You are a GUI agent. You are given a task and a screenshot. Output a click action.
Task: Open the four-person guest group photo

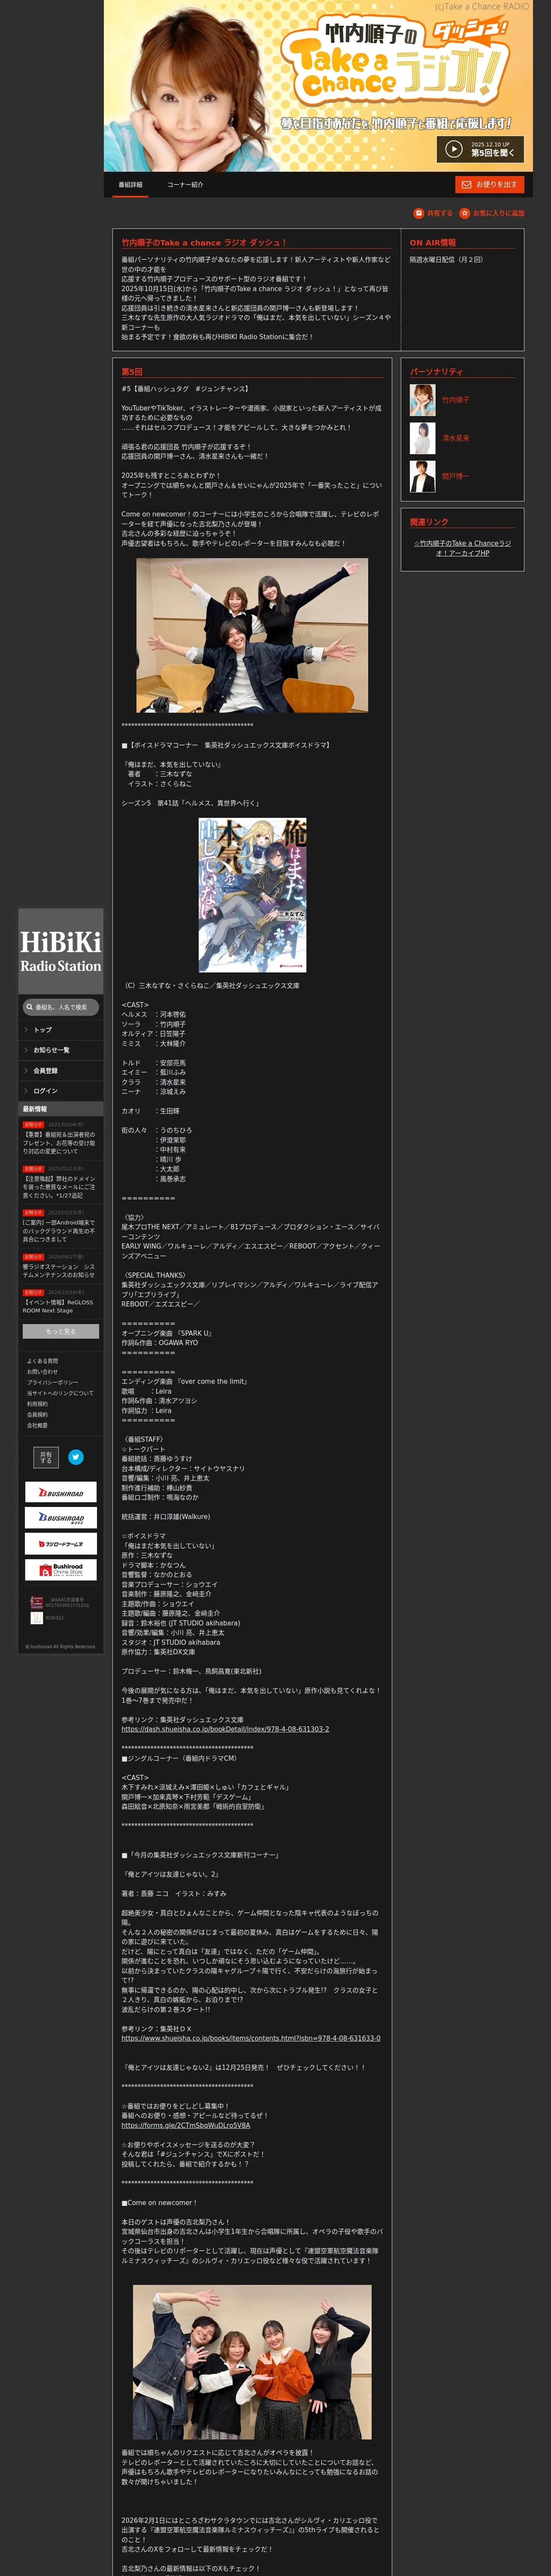click(x=252, y=2362)
